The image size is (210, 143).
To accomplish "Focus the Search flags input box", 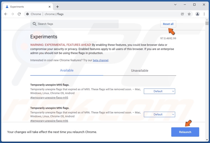I will [x=74, y=24].
